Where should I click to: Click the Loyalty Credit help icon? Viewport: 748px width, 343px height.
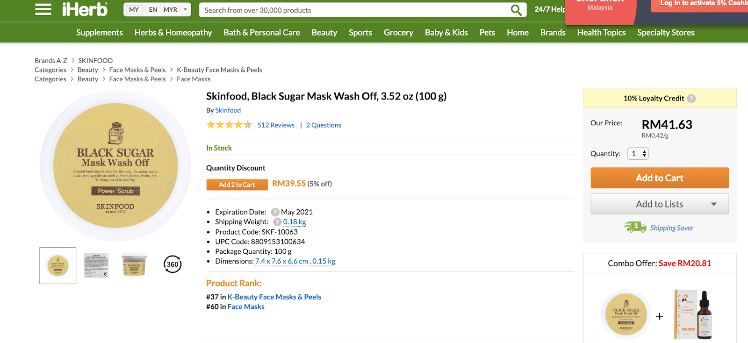tap(691, 99)
